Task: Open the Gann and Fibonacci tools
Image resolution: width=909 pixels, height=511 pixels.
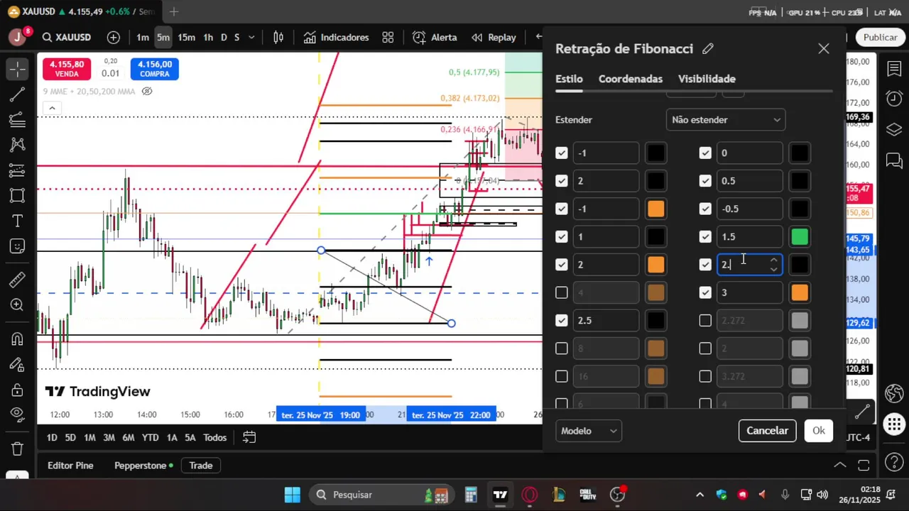Action: click(x=18, y=120)
